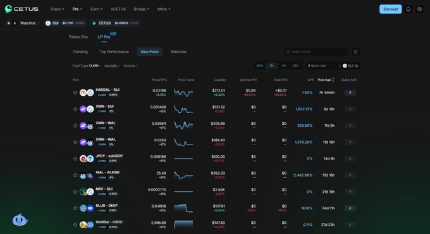Click the GoldSui - USDC token pair icons

coord(87,225)
